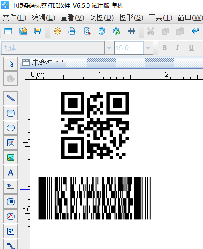Open the 绘图(D) menu

click(102, 17)
